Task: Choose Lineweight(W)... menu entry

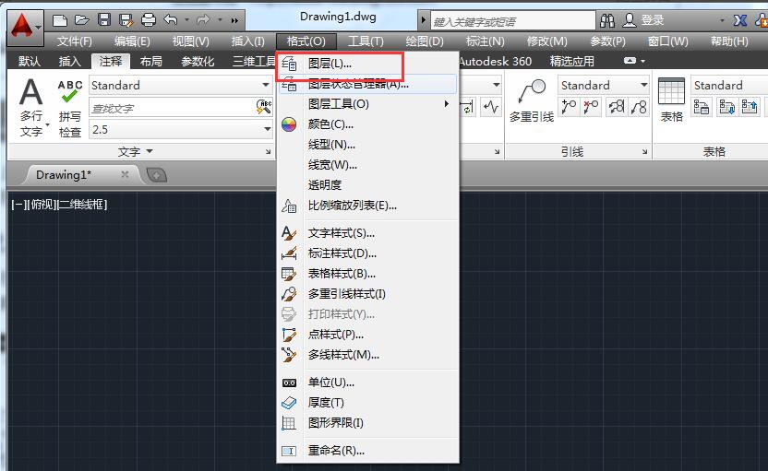Action: (x=367, y=165)
